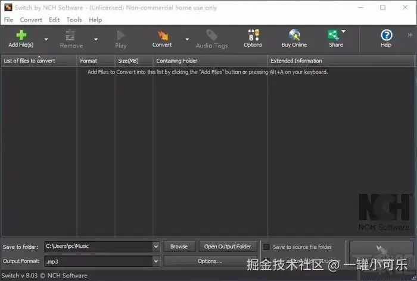The image size is (417, 281).
Task: Click the Remove toolbar icon
Action: [70, 35]
